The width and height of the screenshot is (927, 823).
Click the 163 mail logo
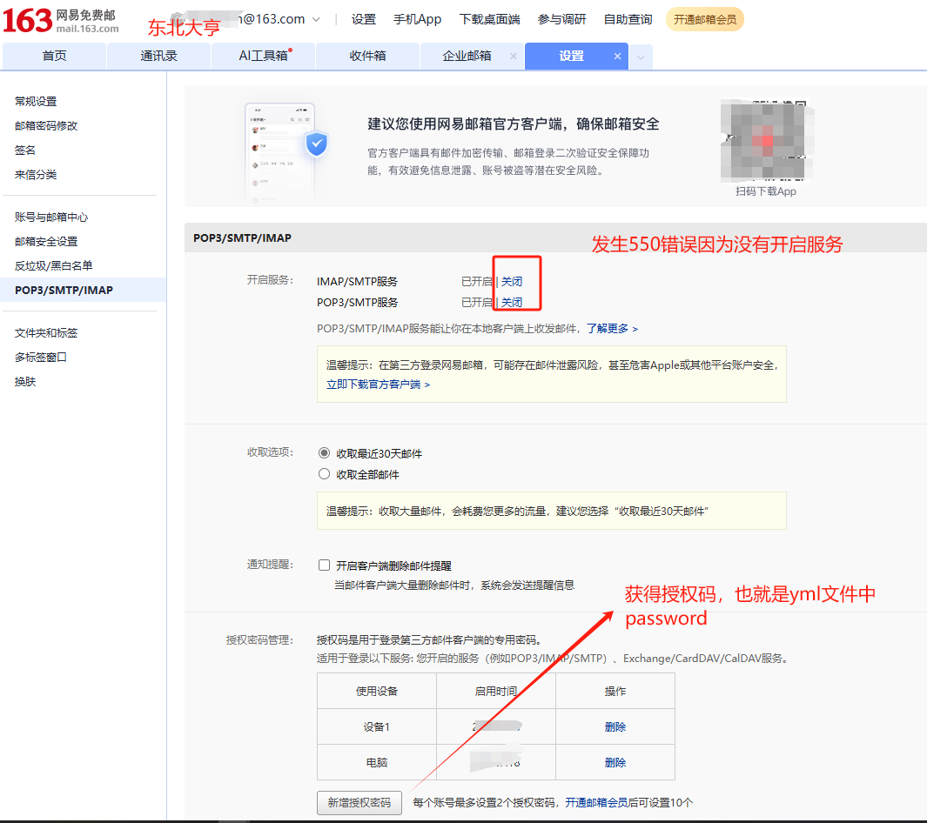(61, 20)
